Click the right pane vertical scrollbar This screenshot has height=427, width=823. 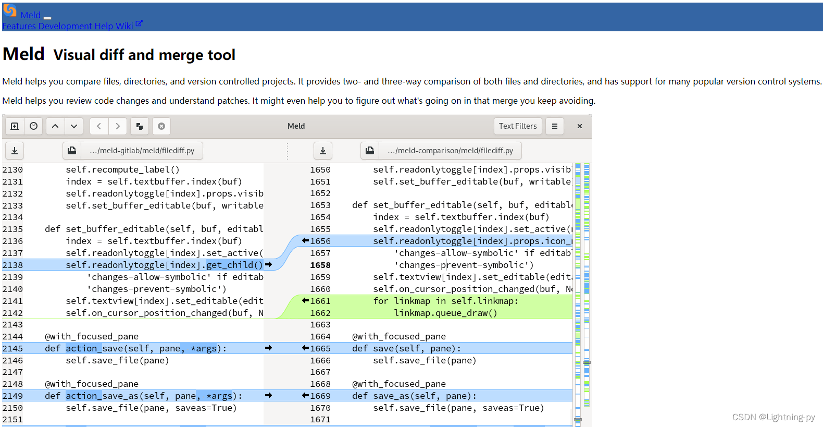pos(578,295)
